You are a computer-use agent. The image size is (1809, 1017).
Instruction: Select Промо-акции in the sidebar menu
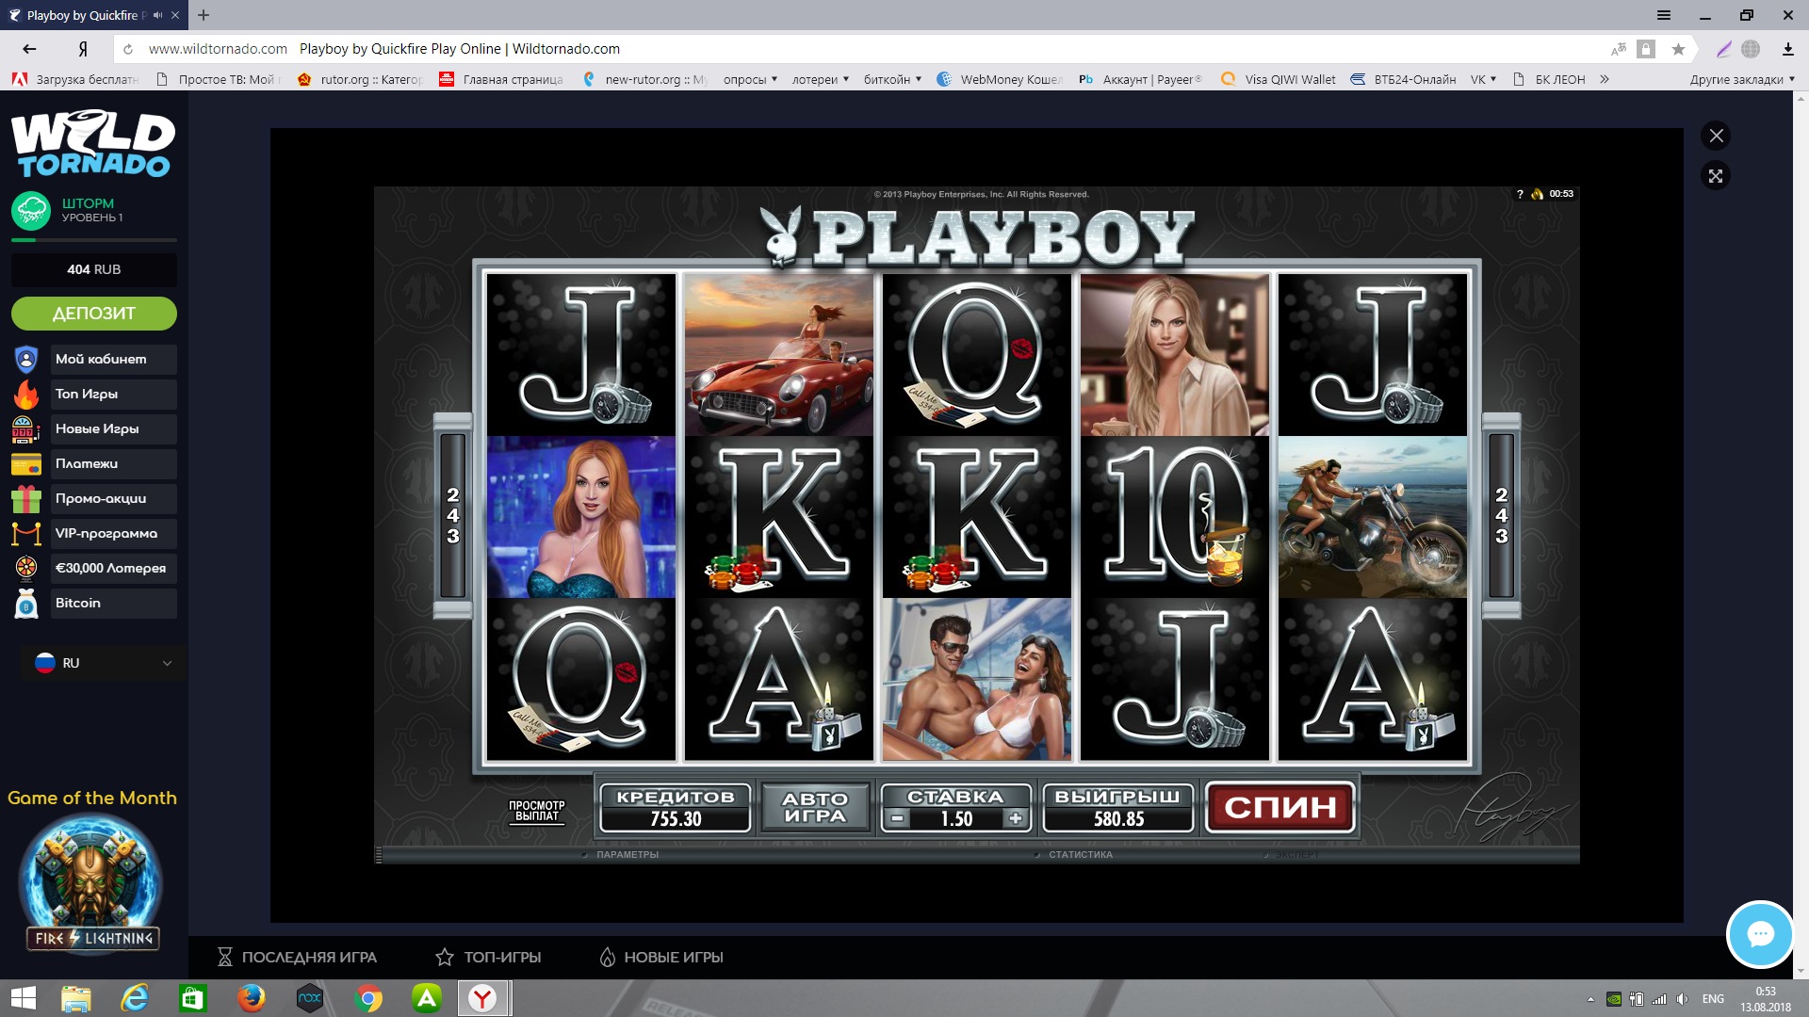(x=100, y=498)
